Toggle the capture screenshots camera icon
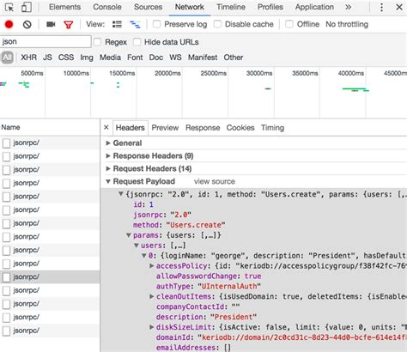This screenshot has width=407, height=352. 51,24
